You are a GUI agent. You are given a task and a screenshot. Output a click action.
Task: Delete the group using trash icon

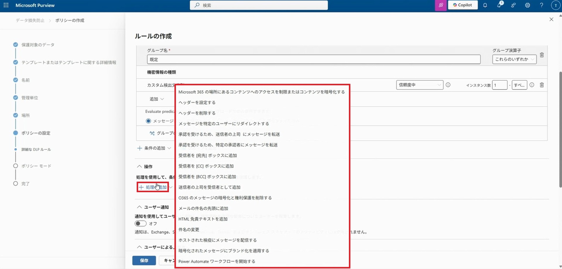coord(542,55)
